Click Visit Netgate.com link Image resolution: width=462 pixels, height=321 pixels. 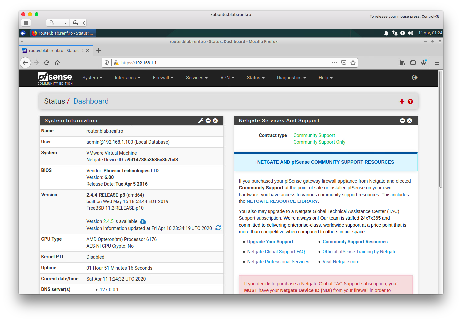[341, 262]
